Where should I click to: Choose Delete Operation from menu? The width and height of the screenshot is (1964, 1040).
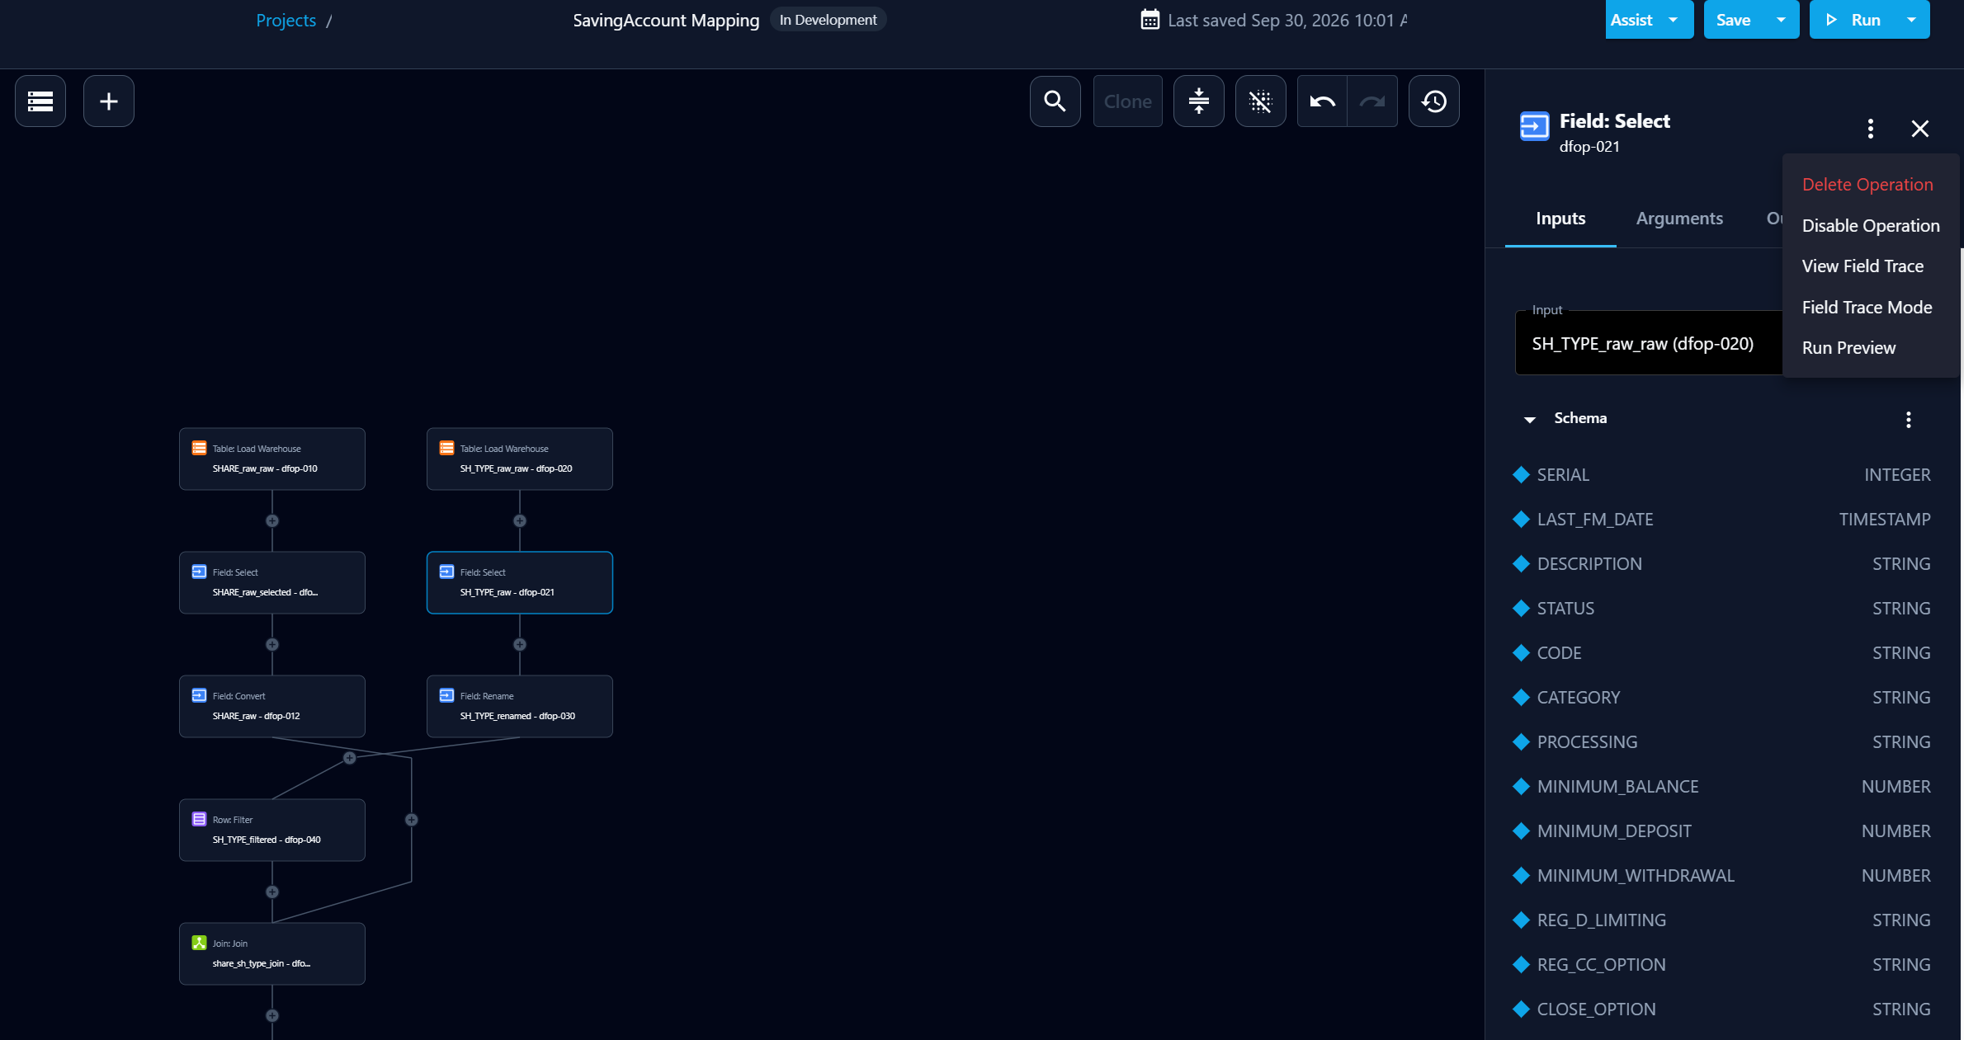click(x=1867, y=184)
